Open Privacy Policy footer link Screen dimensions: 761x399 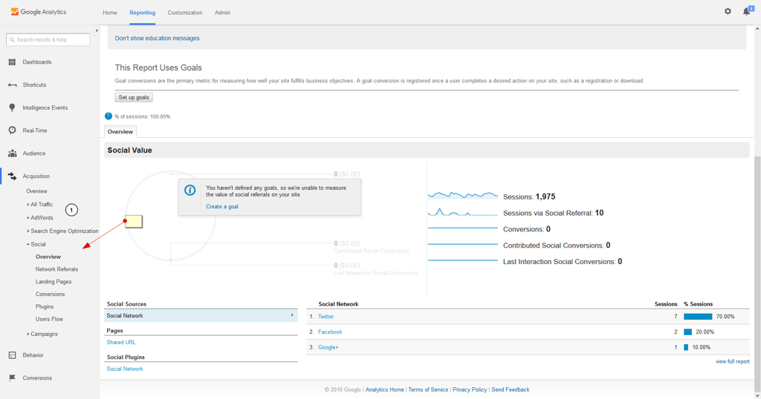pos(470,389)
